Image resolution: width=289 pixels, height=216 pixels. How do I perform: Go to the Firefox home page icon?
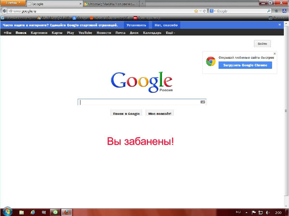click(x=276, y=11)
